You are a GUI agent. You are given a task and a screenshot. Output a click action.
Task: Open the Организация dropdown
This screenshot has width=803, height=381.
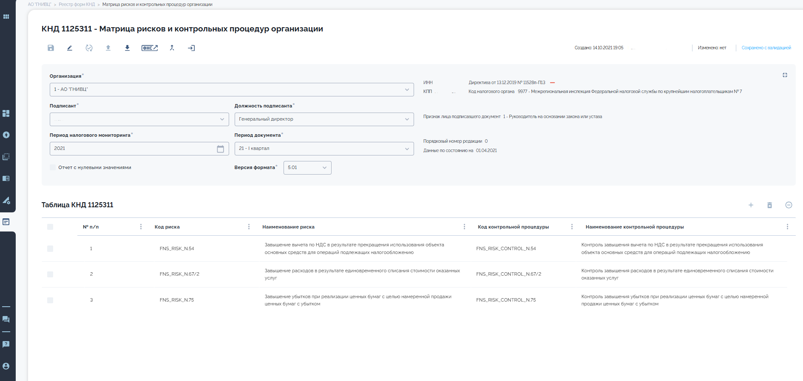click(231, 90)
